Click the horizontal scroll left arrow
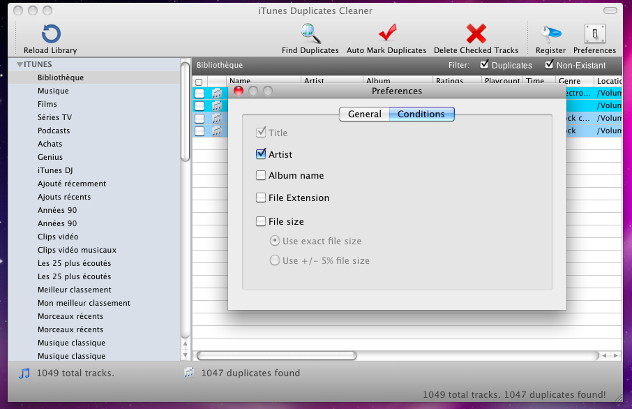This screenshot has height=409, width=632. click(x=604, y=356)
